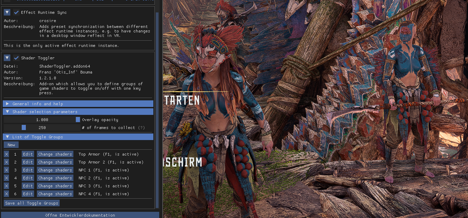Screen dimensions: 468x218
Task: Edit the NPC 1 group
Action: click(x=28, y=170)
